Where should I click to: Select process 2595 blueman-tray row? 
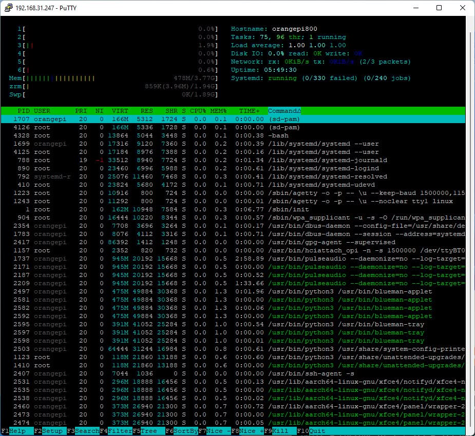point(233,324)
